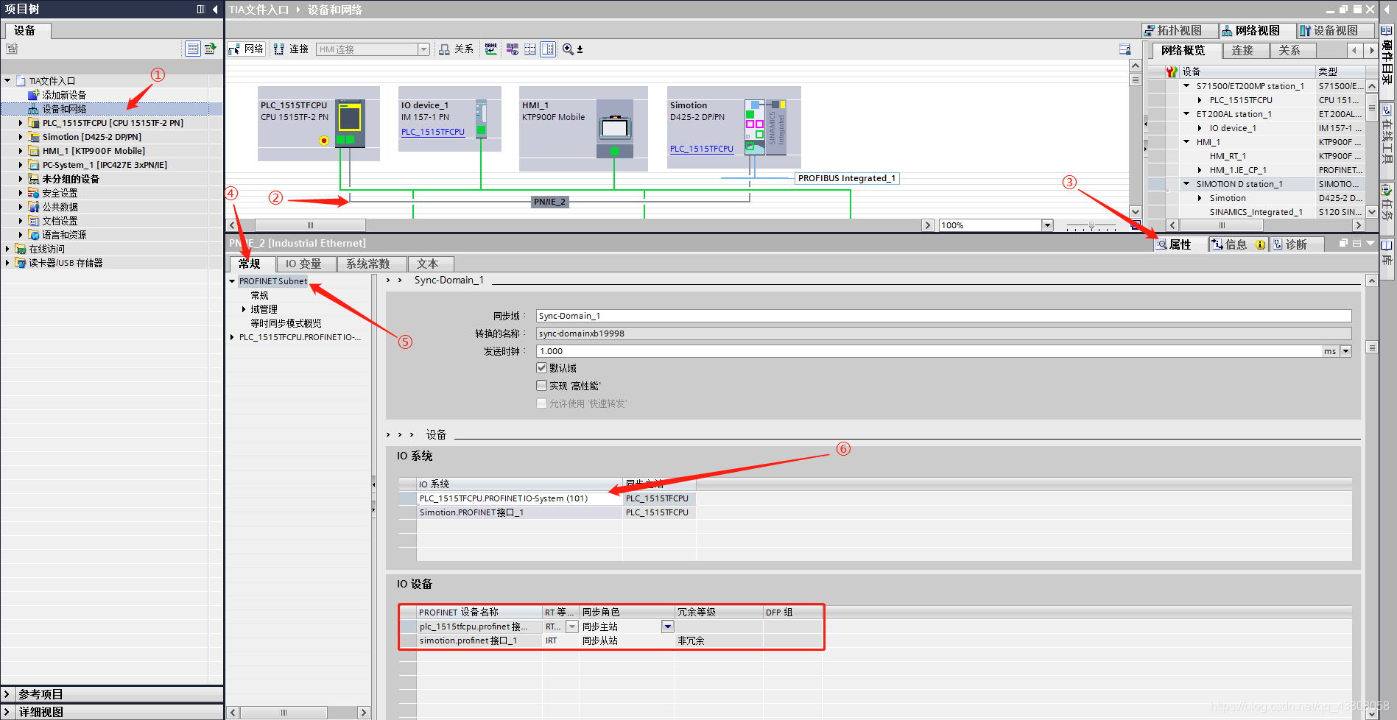Click the project tree view list icon
This screenshot has width=1397, height=720.
(193, 49)
